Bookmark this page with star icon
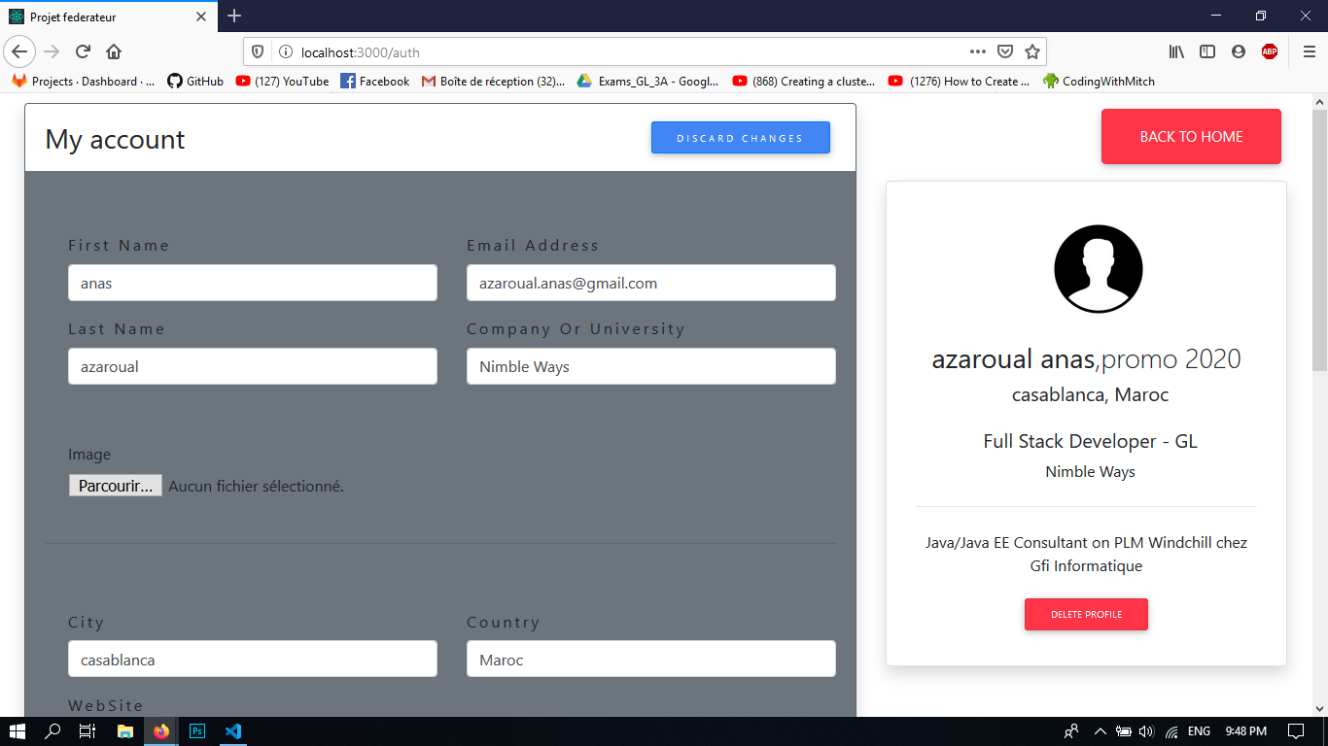This screenshot has width=1328, height=746. (1032, 51)
